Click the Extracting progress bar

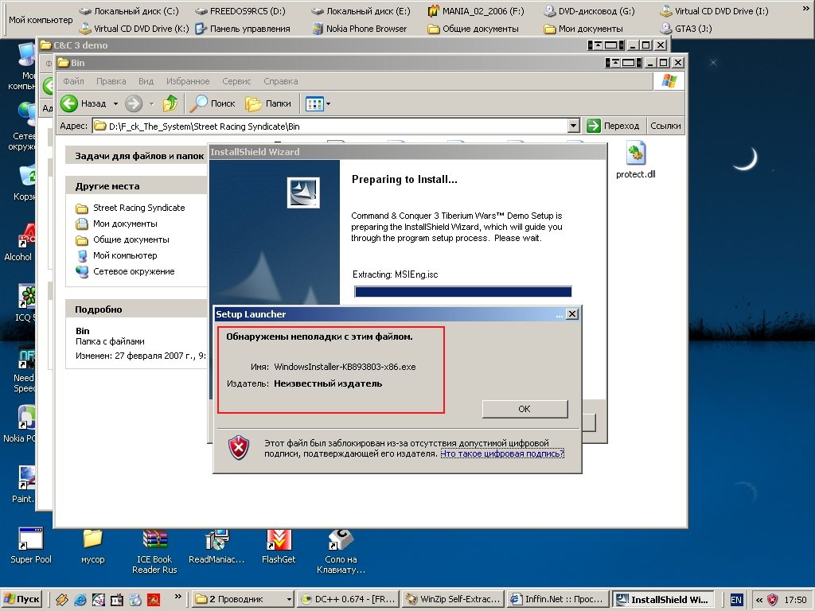(462, 292)
